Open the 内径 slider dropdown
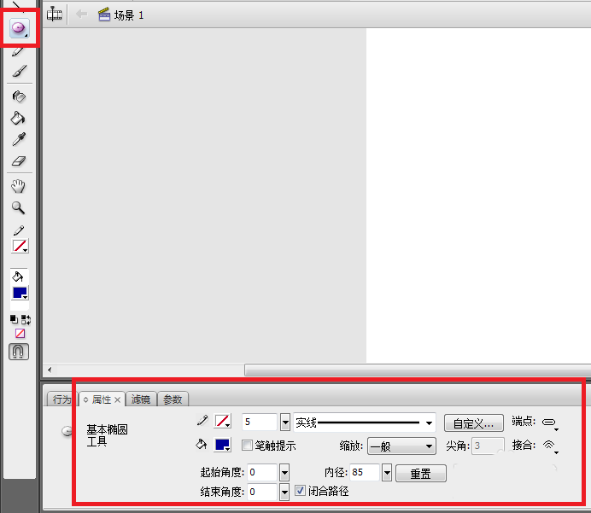 point(387,472)
